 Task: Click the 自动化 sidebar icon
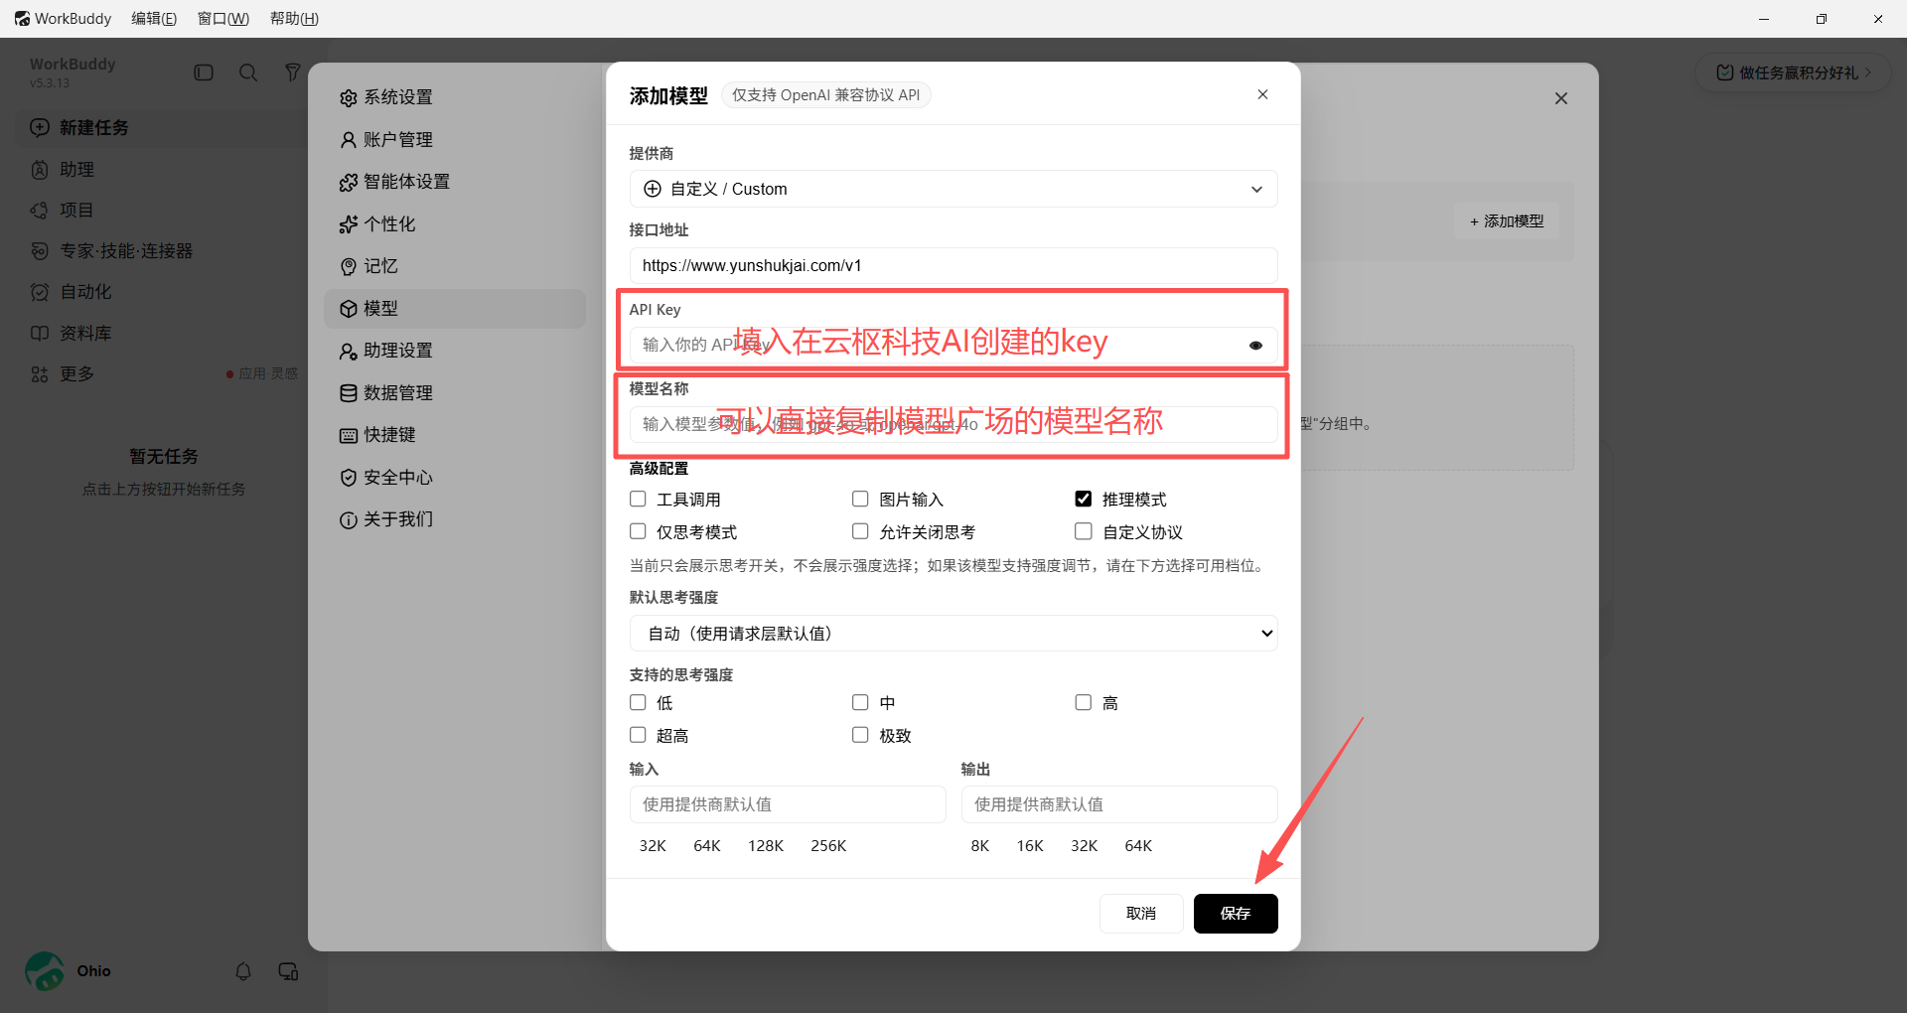pos(40,292)
